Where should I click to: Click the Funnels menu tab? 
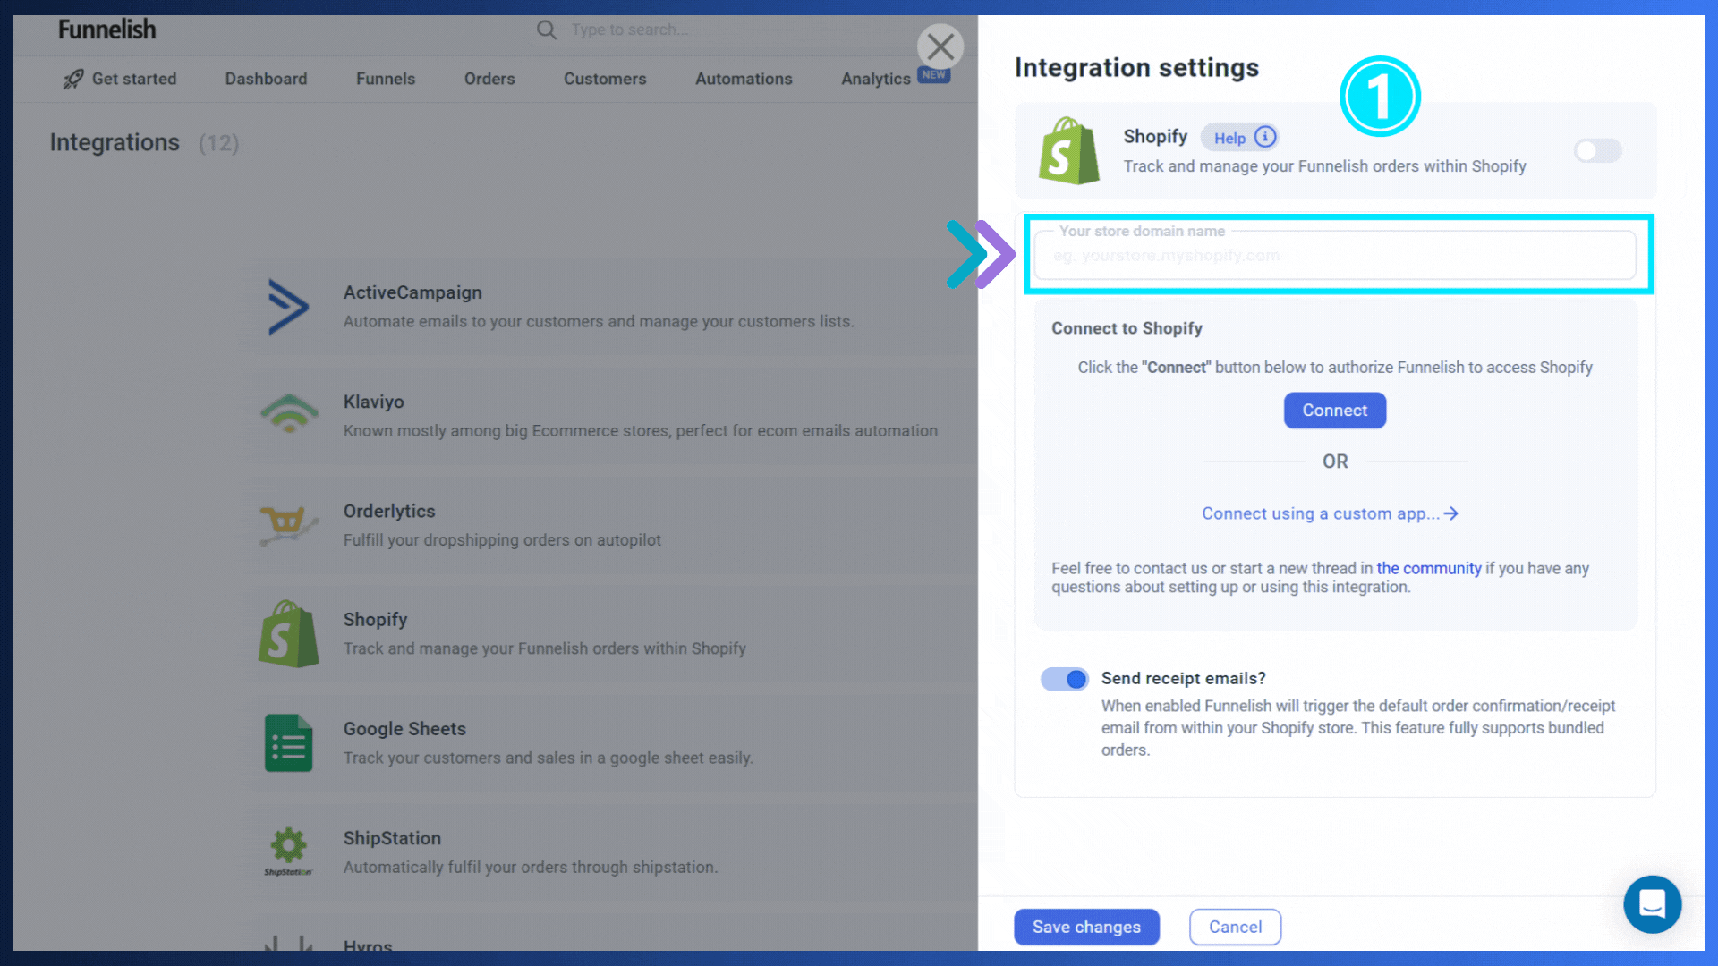click(x=385, y=79)
